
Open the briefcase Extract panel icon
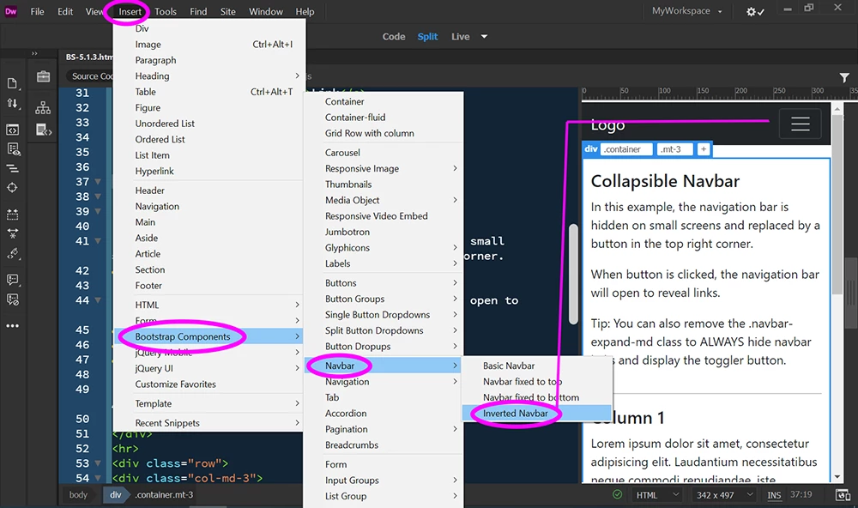click(x=43, y=76)
